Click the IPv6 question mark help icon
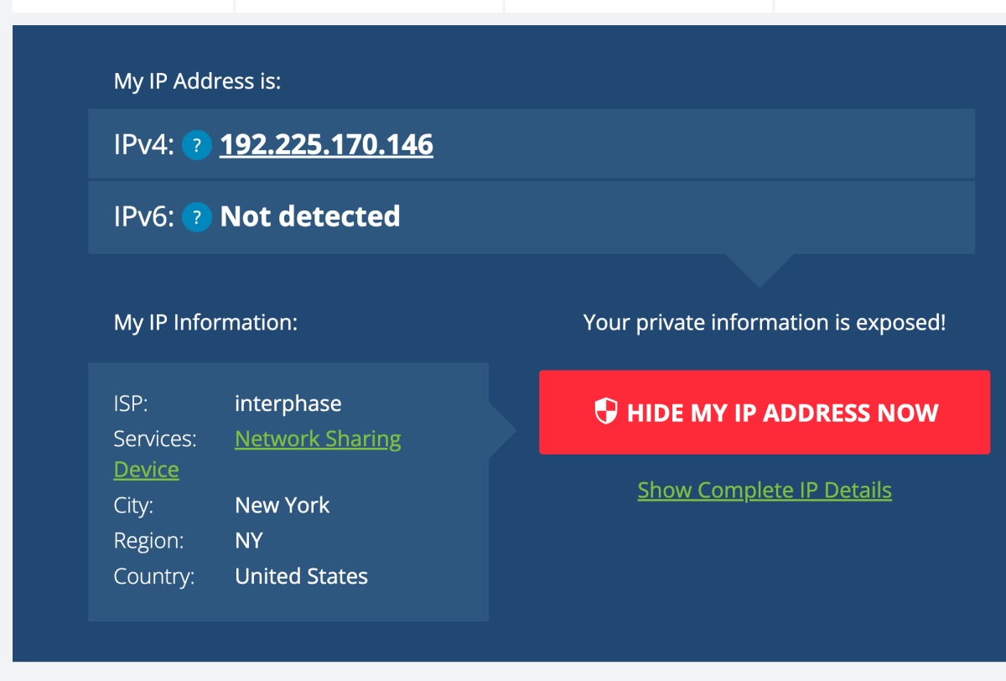 coord(196,217)
